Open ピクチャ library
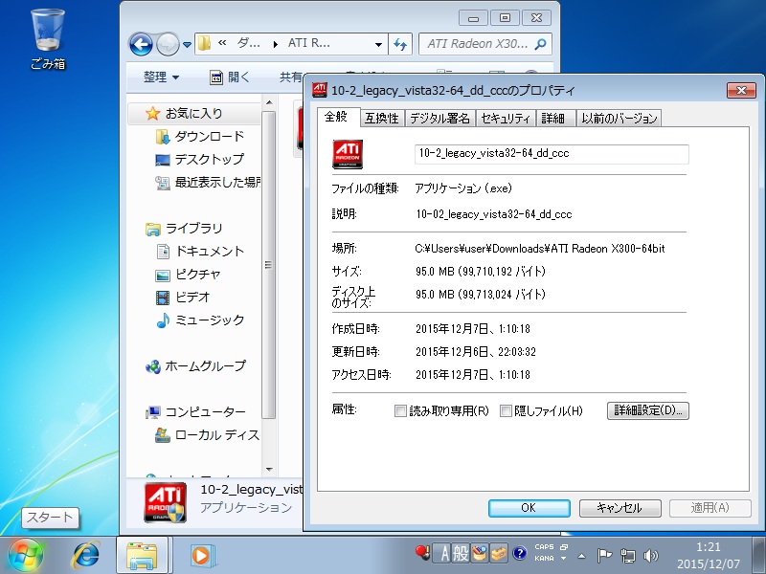This screenshot has width=766, height=574. (188, 274)
